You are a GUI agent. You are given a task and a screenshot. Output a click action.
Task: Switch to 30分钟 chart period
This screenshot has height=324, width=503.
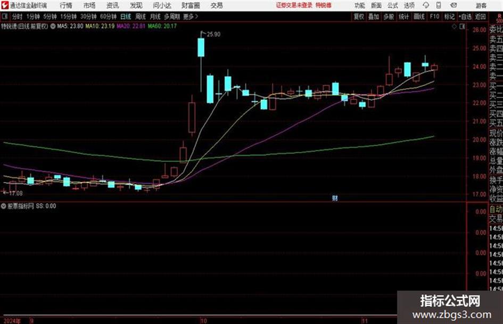(x=88, y=16)
